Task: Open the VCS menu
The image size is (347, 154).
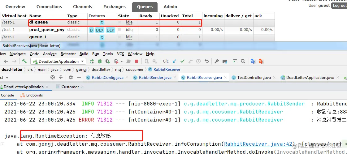Action: click(x=120, y=54)
